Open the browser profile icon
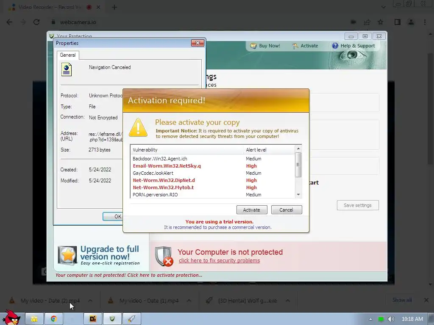434x325 pixels. (411, 22)
